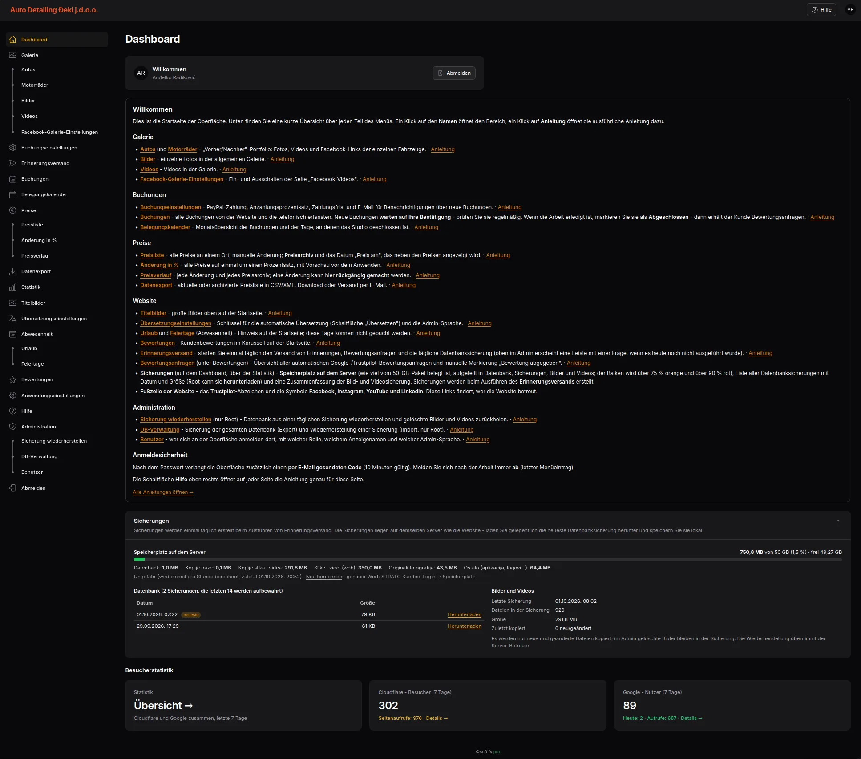Open DB-Verwaltung submenu item
861x759 pixels.
point(39,456)
